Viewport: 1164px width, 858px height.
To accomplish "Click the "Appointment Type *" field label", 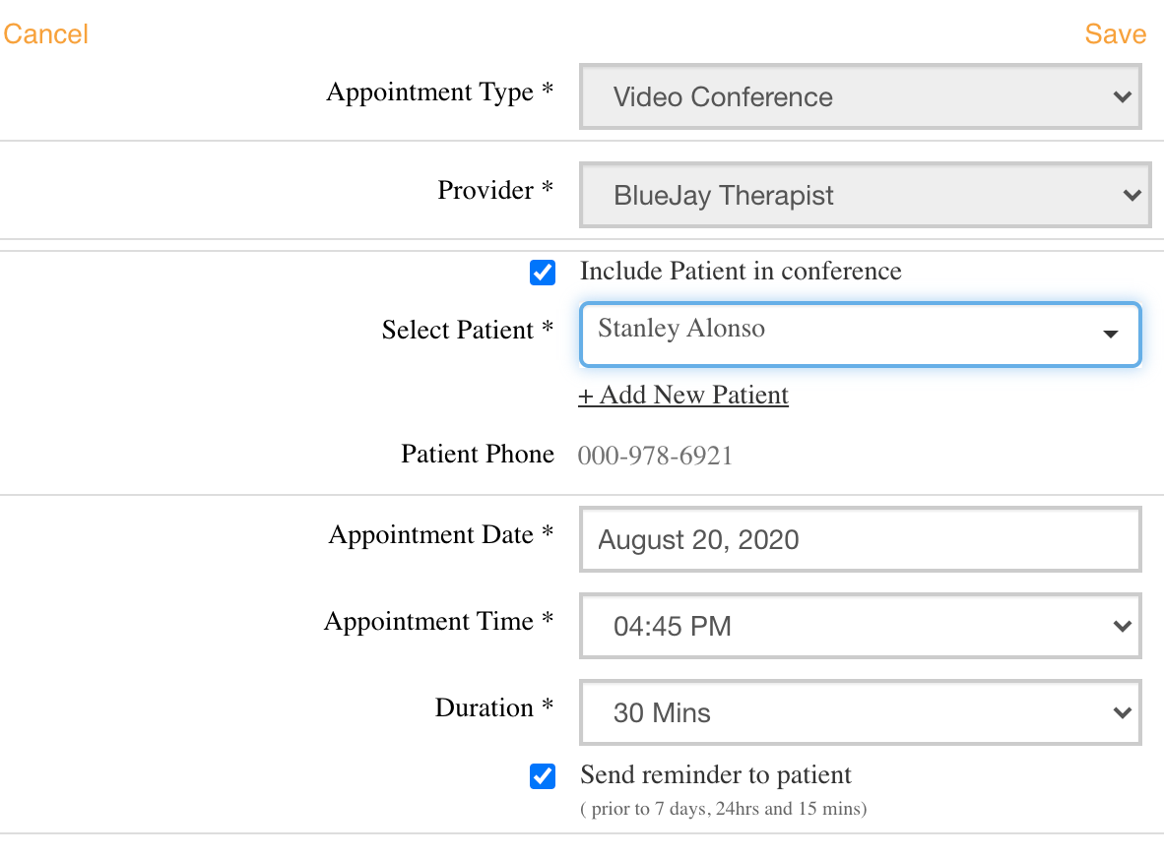I will point(439,92).
